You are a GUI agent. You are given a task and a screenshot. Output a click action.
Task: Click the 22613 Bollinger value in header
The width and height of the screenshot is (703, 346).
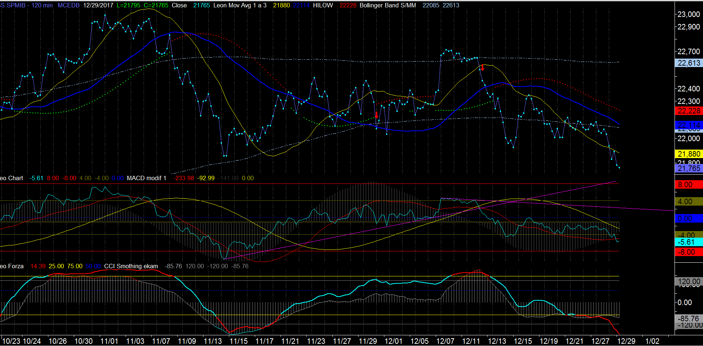451,6
